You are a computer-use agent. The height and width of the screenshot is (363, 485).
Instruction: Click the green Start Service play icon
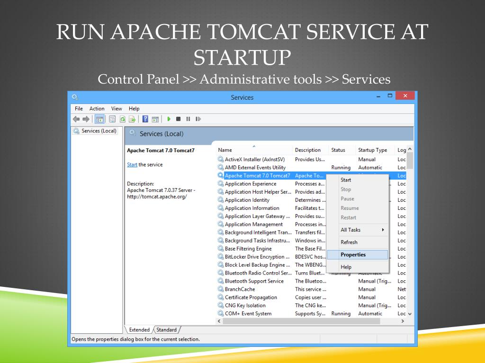(169, 119)
